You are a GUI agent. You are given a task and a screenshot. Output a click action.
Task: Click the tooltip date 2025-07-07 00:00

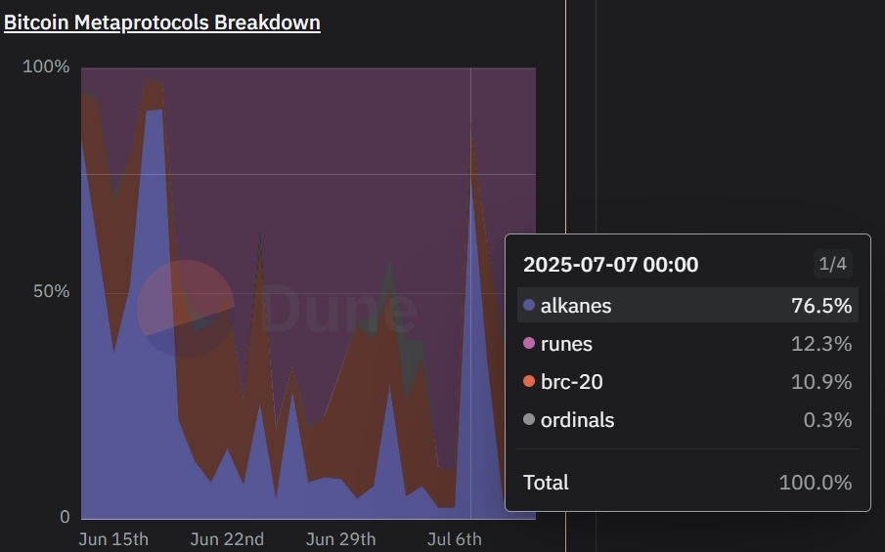click(x=610, y=265)
